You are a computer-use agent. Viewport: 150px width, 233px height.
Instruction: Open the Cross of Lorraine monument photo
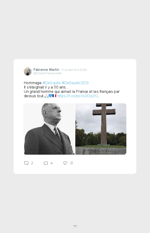[101, 129]
